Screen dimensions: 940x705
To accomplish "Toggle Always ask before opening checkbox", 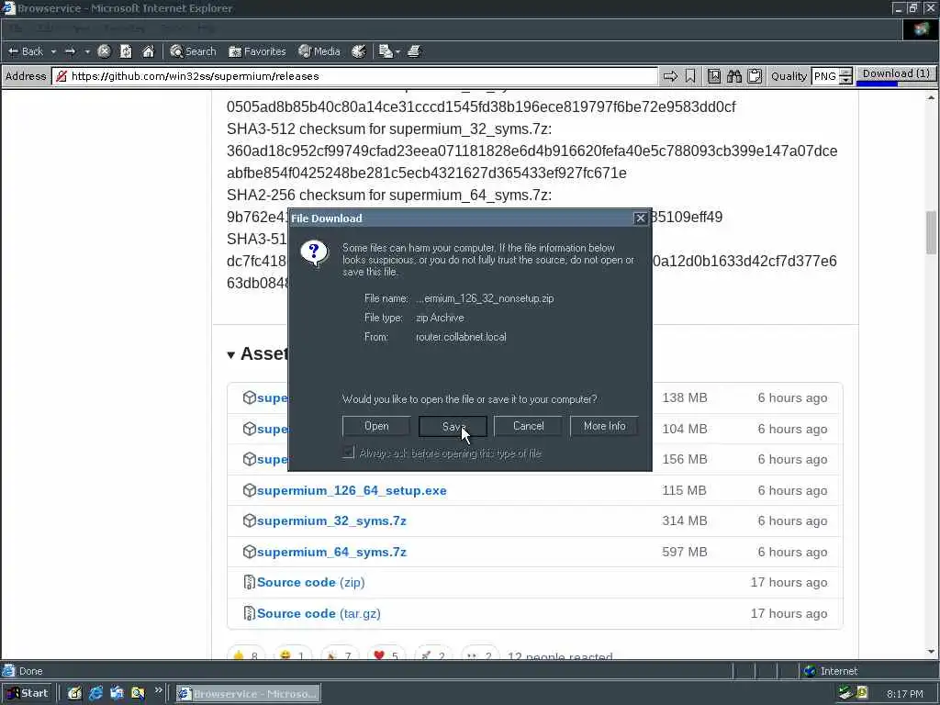I will (348, 453).
